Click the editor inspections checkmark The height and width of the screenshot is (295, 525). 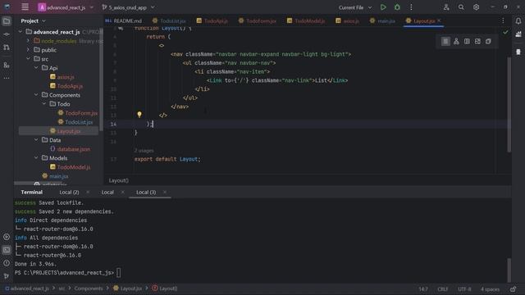[505, 33]
